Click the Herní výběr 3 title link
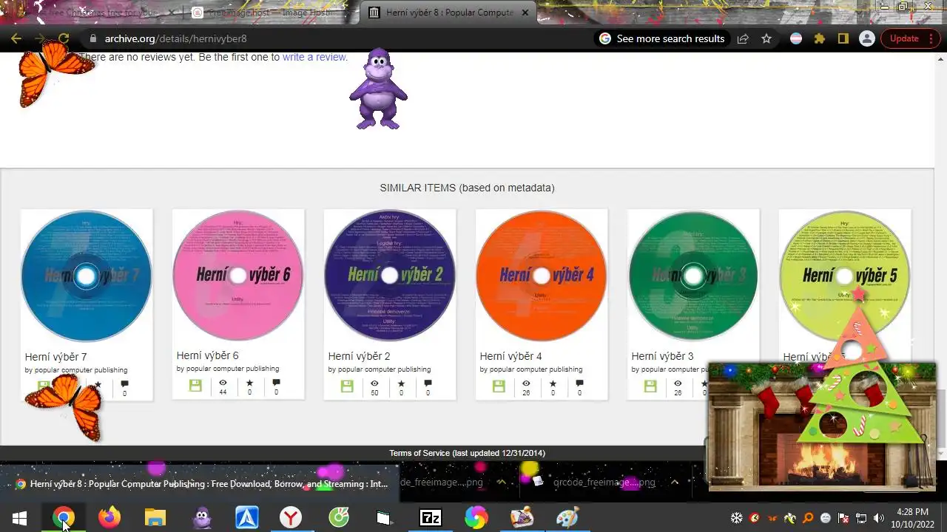947x532 pixels. [x=662, y=356]
